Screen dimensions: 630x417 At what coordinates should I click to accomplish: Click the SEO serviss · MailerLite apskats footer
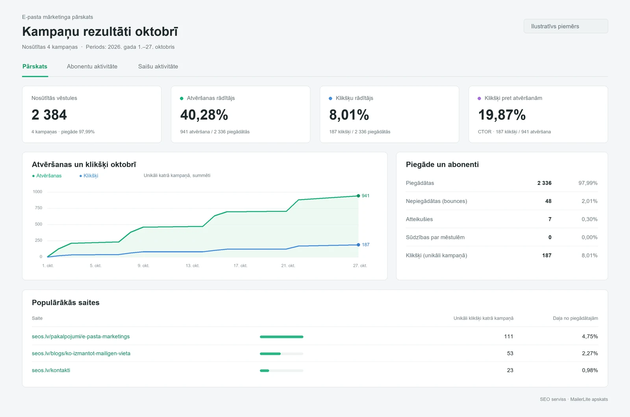[x=574, y=399]
